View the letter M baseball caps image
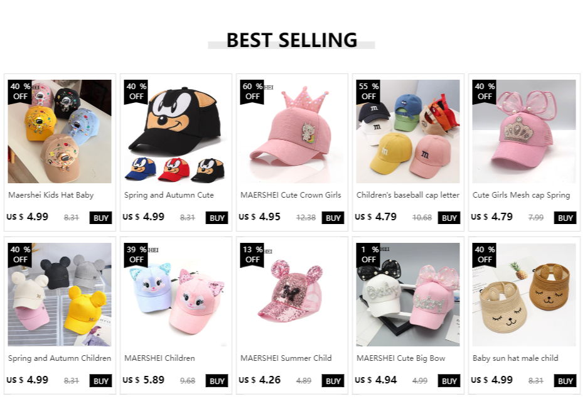Image resolution: width=585 pixels, height=401 pixels. (x=408, y=132)
